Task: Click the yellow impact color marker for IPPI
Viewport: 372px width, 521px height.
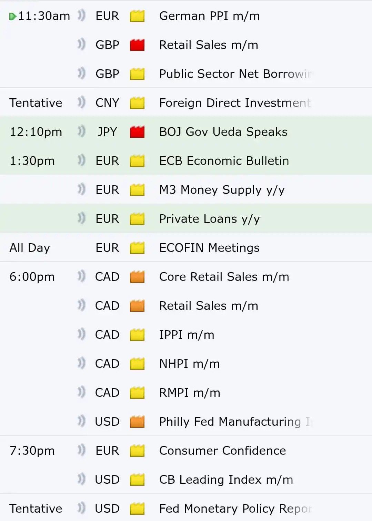Action: coord(137,334)
